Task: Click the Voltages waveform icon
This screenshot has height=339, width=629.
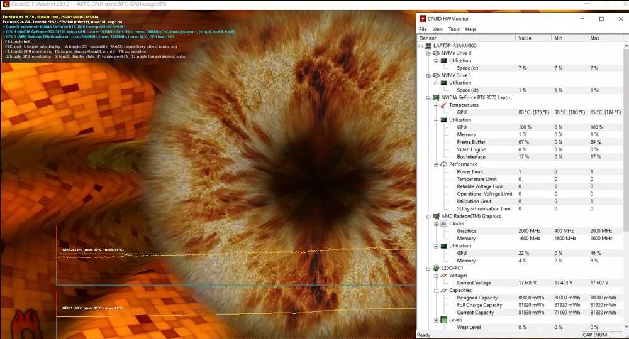Action: coord(443,276)
